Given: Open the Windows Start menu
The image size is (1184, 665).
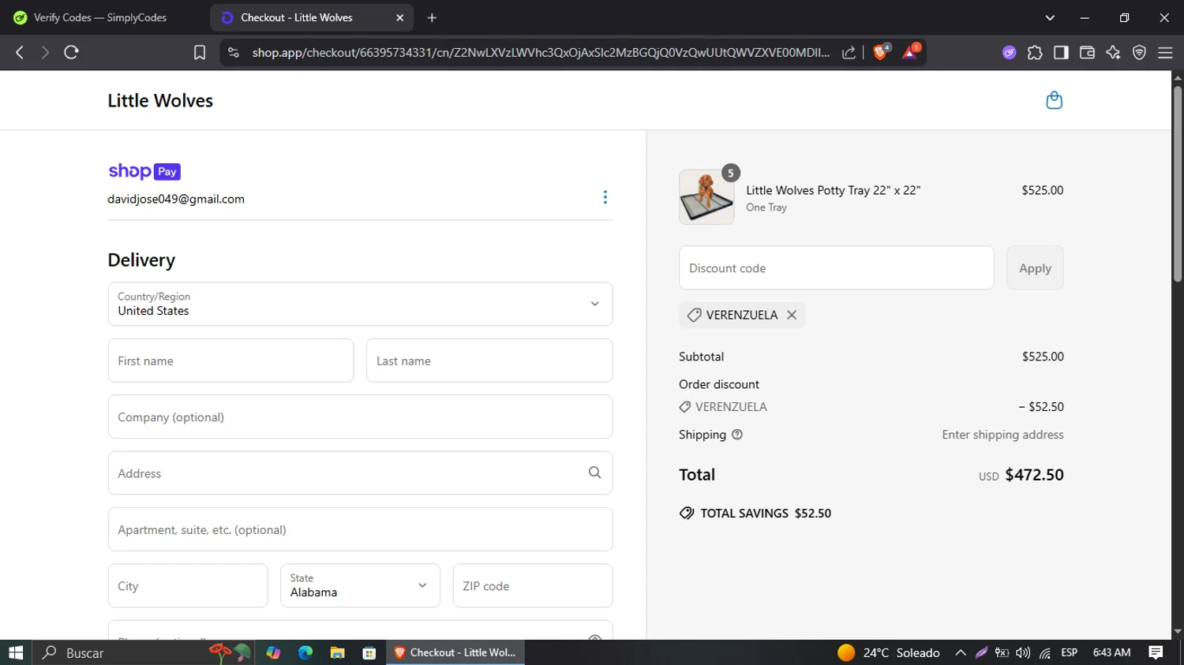Looking at the screenshot, I should pyautogui.click(x=16, y=652).
